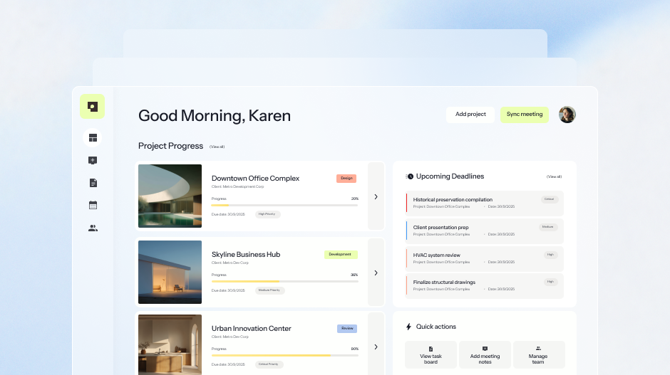Click the High Priority badge
Viewport: 670px width, 375px height.
click(267, 214)
